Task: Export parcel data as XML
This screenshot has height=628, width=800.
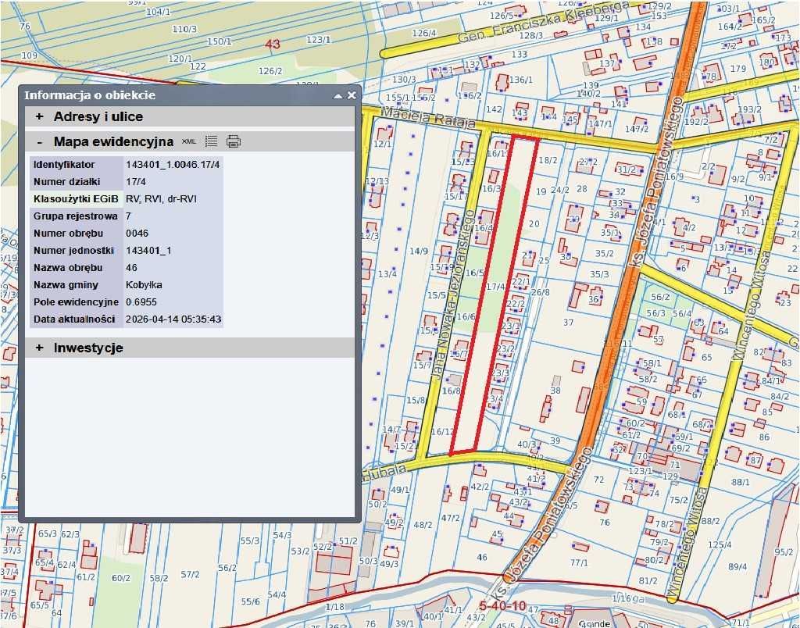Action: coord(189,141)
